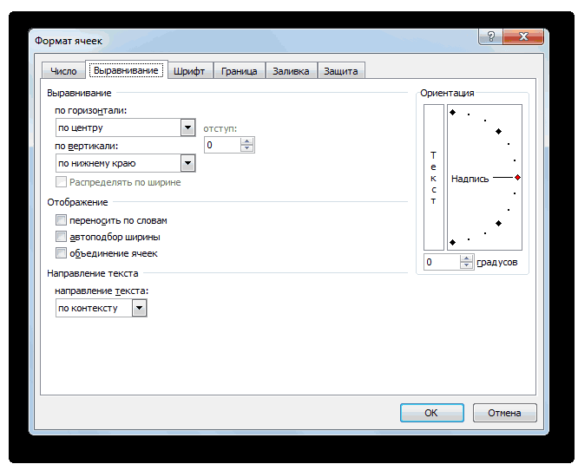Decrease отступ with the down arrow
The height and width of the screenshot is (464, 578).
point(246,148)
